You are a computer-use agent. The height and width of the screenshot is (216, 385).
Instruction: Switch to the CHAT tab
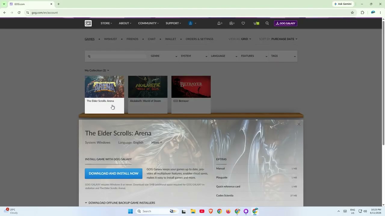point(152,39)
